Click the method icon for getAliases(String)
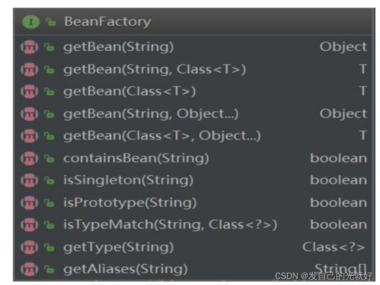 (29, 269)
